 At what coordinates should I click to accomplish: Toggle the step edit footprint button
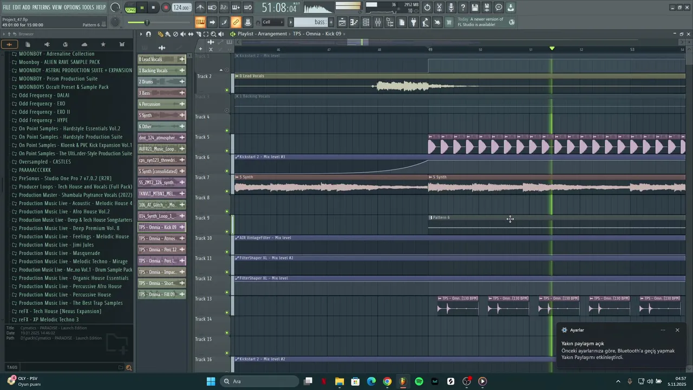pyautogui.click(x=224, y=22)
